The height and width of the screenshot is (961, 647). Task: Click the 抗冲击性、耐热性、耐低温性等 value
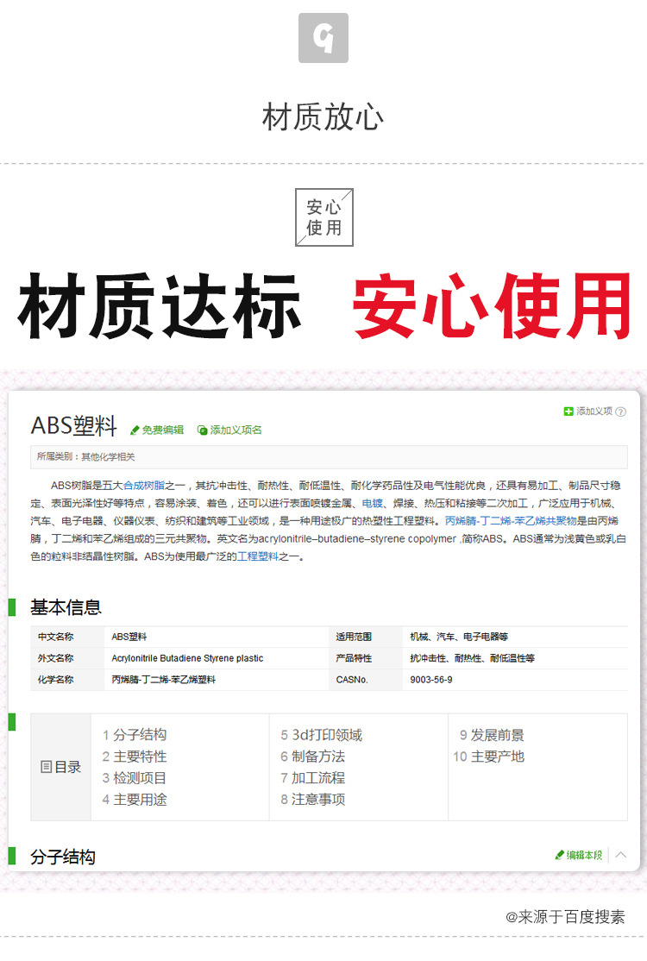(x=473, y=658)
